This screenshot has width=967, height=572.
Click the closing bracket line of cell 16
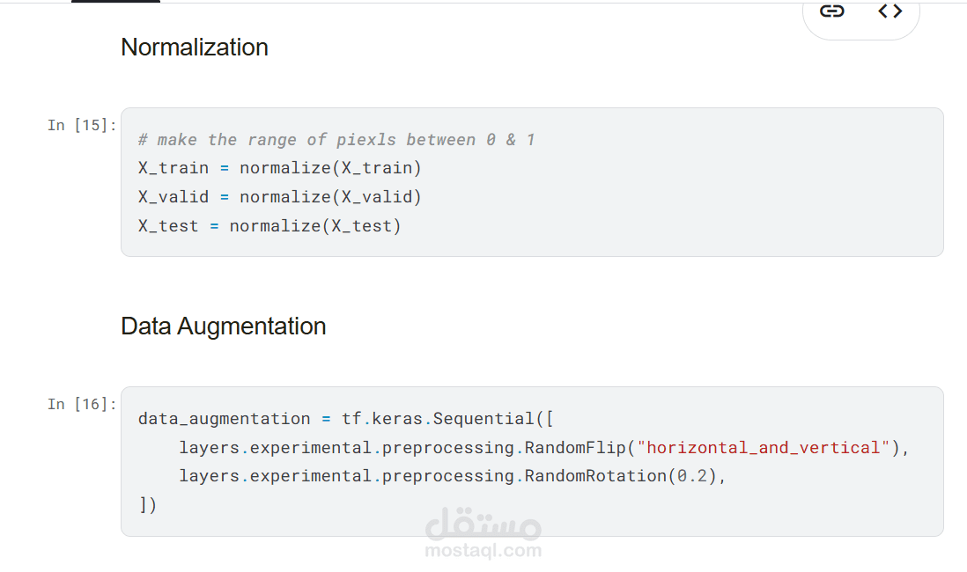pyautogui.click(x=147, y=505)
